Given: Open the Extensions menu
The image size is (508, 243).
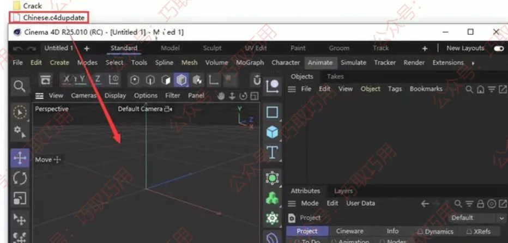Looking at the screenshot, I should 448,63.
